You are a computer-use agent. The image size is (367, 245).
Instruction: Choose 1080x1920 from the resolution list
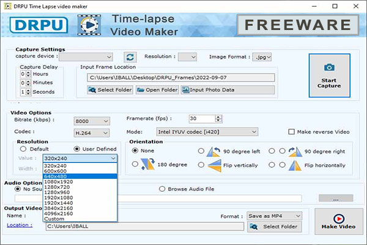click(80, 182)
